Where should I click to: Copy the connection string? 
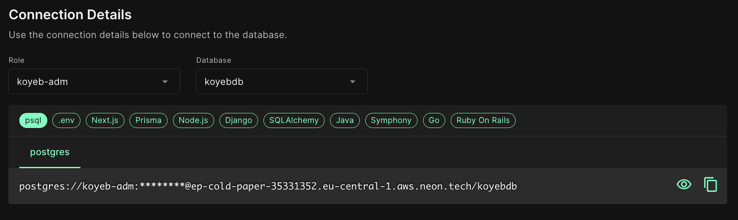click(x=710, y=184)
